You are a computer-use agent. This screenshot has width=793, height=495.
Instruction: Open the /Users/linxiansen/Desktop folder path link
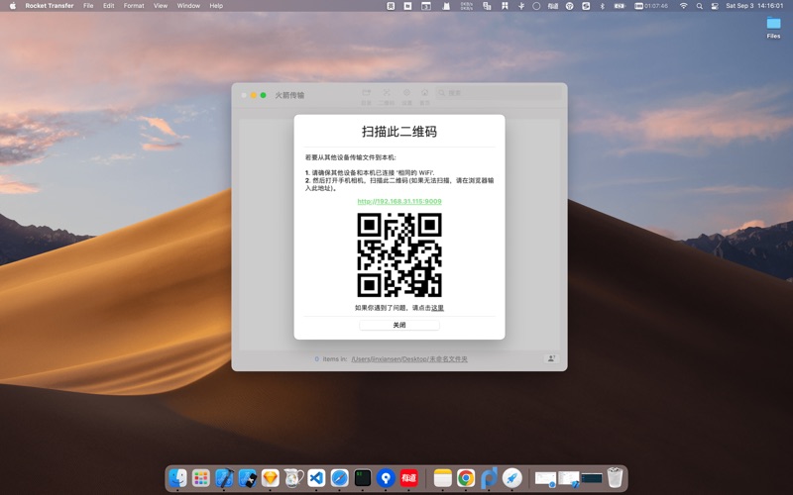409,359
